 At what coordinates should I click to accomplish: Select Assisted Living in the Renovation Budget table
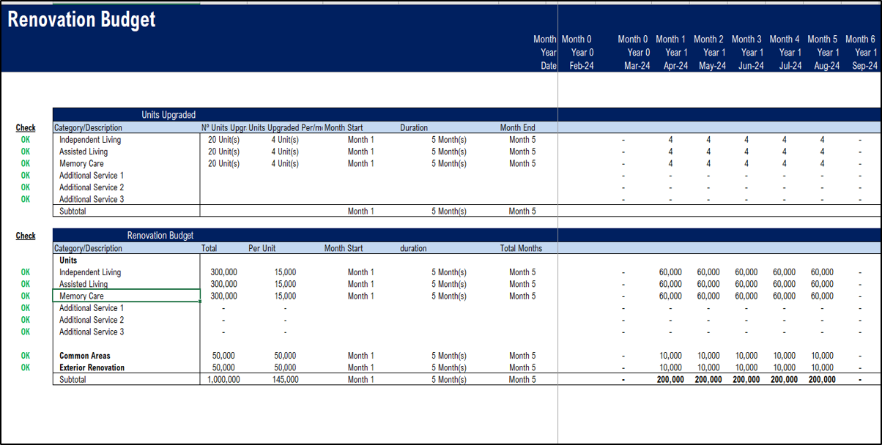coord(84,284)
